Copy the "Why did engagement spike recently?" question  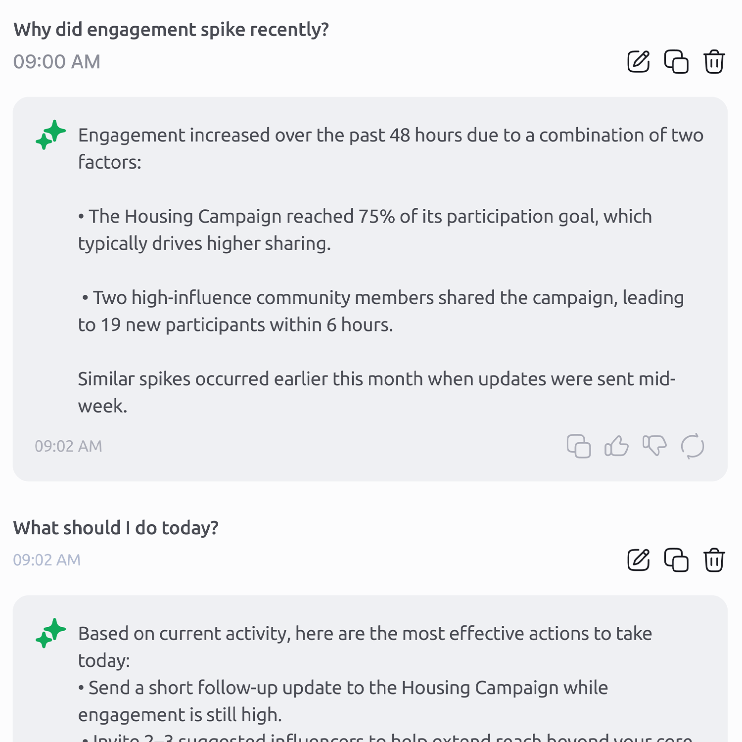pyautogui.click(x=676, y=62)
